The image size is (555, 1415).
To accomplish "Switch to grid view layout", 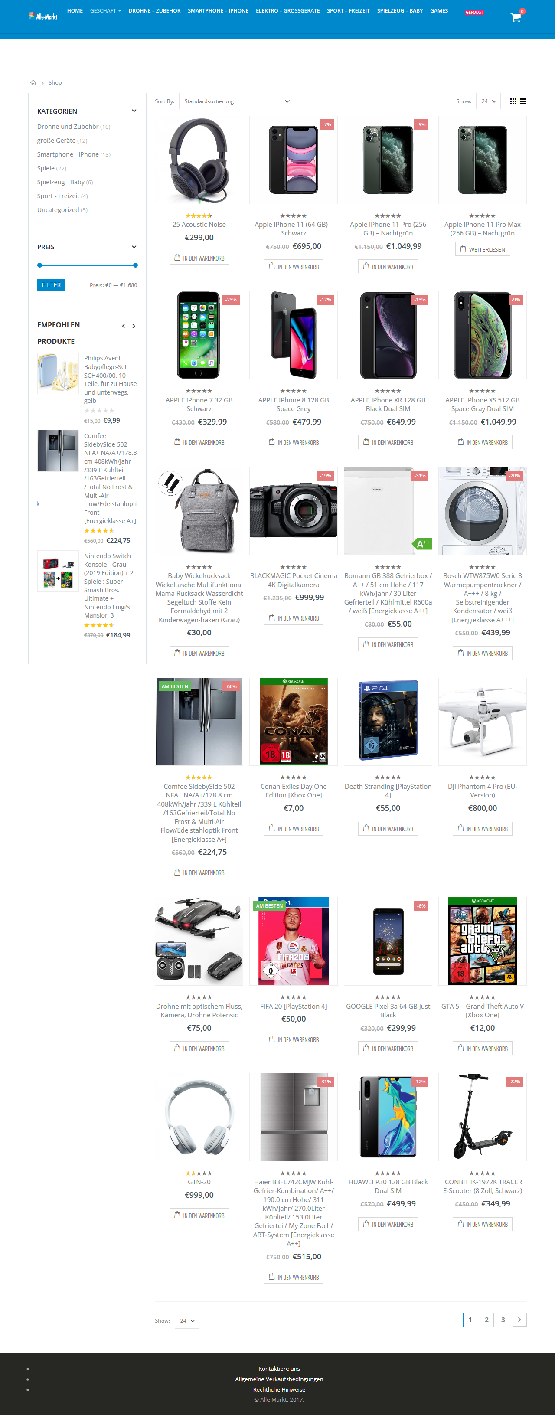I will (513, 101).
